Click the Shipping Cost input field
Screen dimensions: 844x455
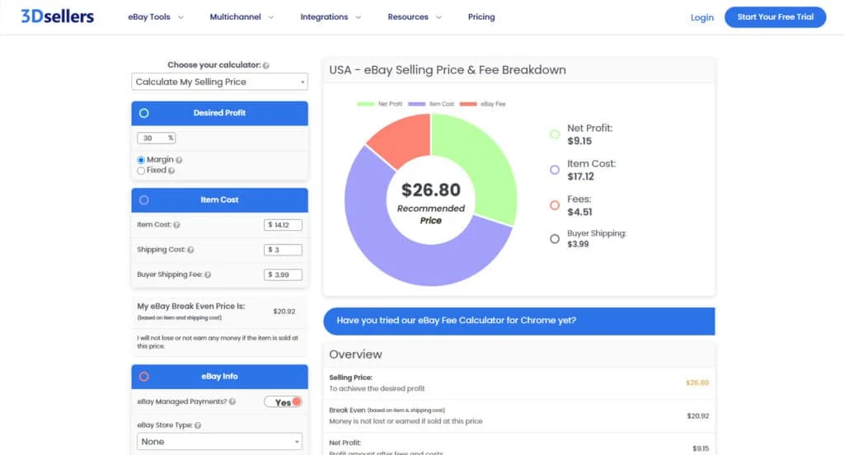tap(283, 250)
